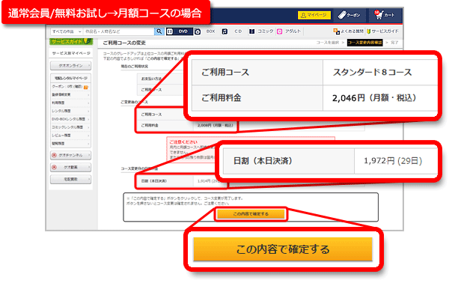
Task: Open the ゲオチャンネル sidebar button
Action: (71, 155)
